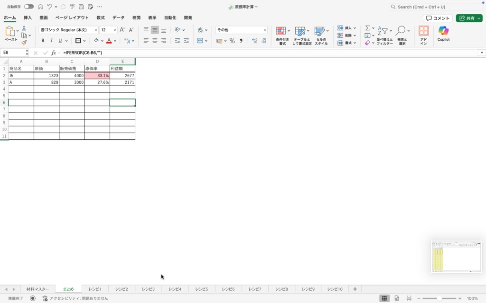Open the font size dropdown
The height and width of the screenshot is (303, 486).
[x=115, y=30]
